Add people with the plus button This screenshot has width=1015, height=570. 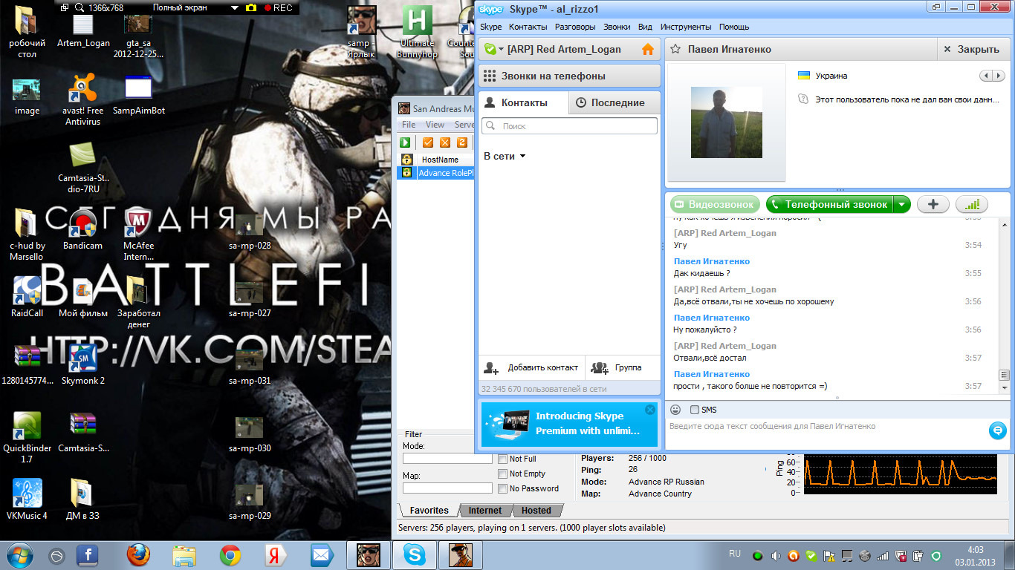[x=933, y=204]
